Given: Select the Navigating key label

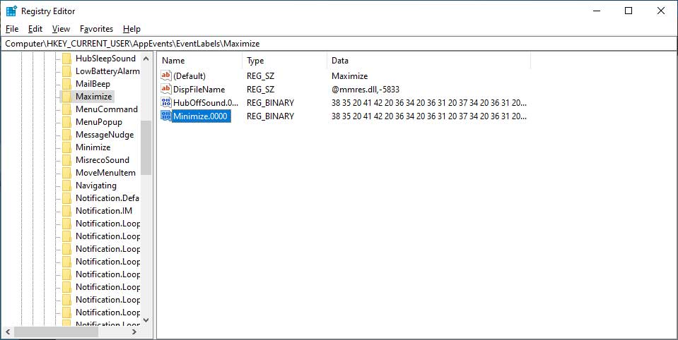Looking at the screenshot, I should click(96, 186).
